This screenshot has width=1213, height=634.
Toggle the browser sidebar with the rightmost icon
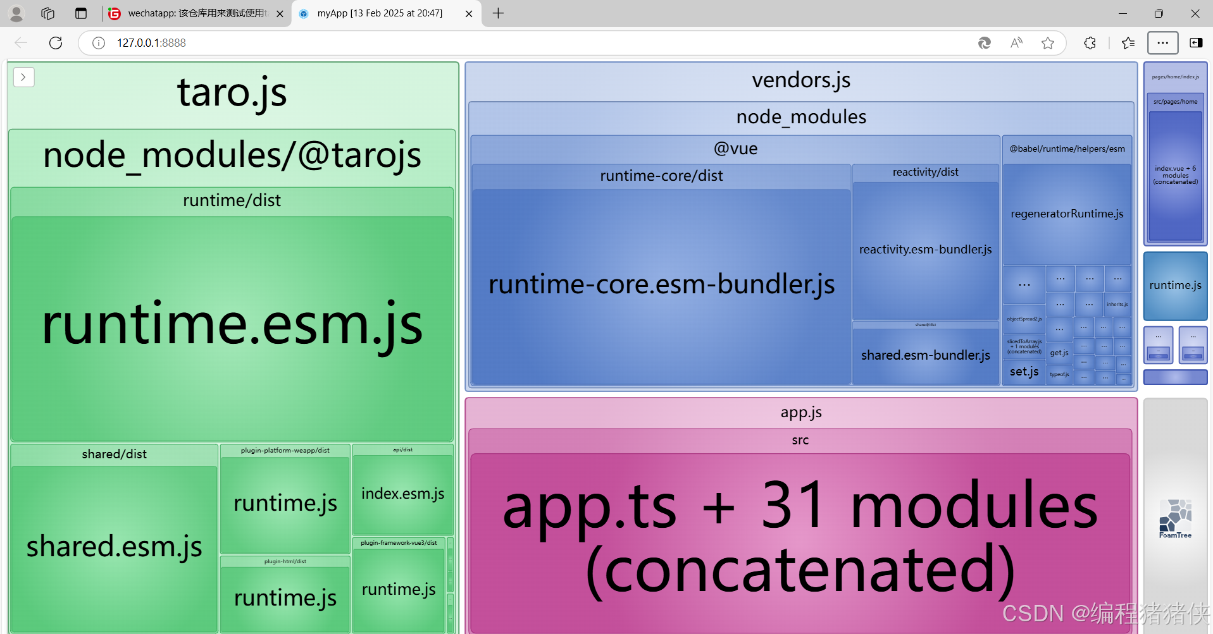click(x=1196, y=43)
